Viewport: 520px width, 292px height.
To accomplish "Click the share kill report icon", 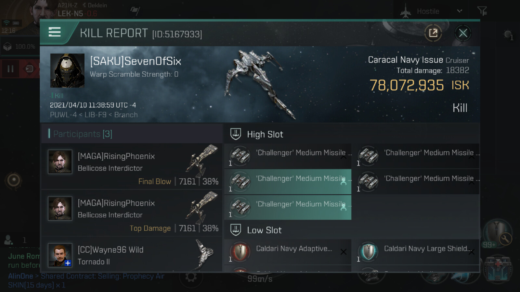I will 433,33.
